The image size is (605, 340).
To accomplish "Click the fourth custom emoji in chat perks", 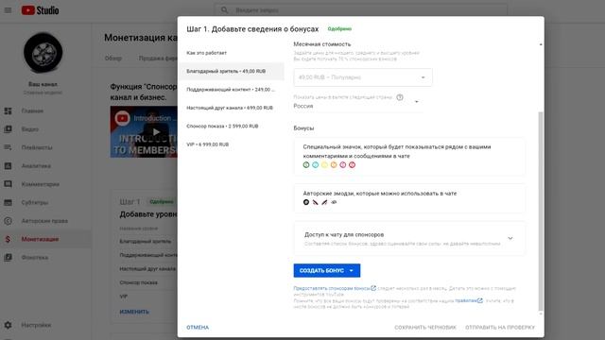I will 334,202.
